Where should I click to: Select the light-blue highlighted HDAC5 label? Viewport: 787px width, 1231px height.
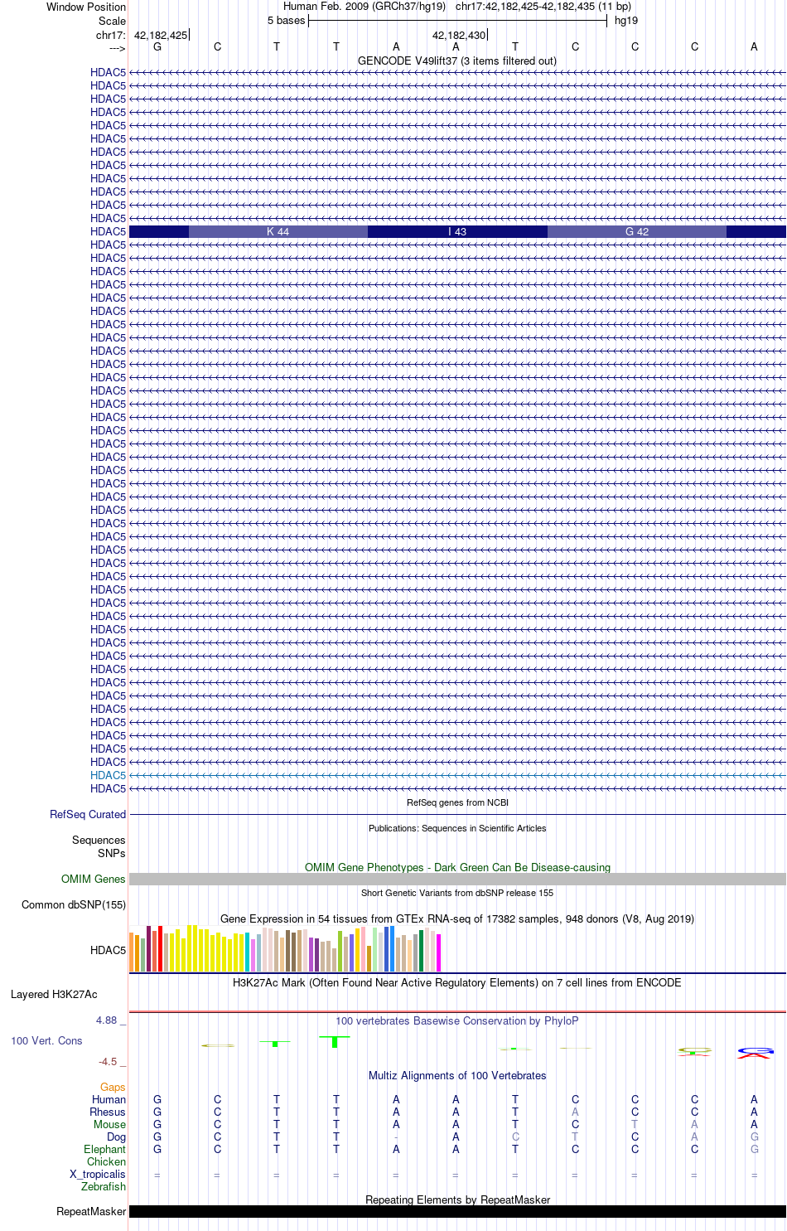click(108, 776)
